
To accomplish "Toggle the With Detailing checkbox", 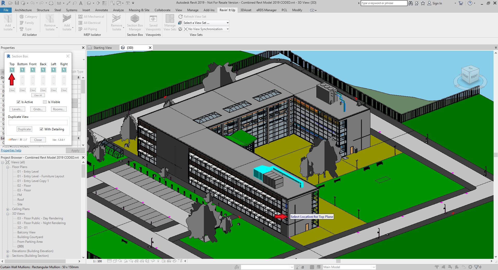I will click(x=41, y=129).
